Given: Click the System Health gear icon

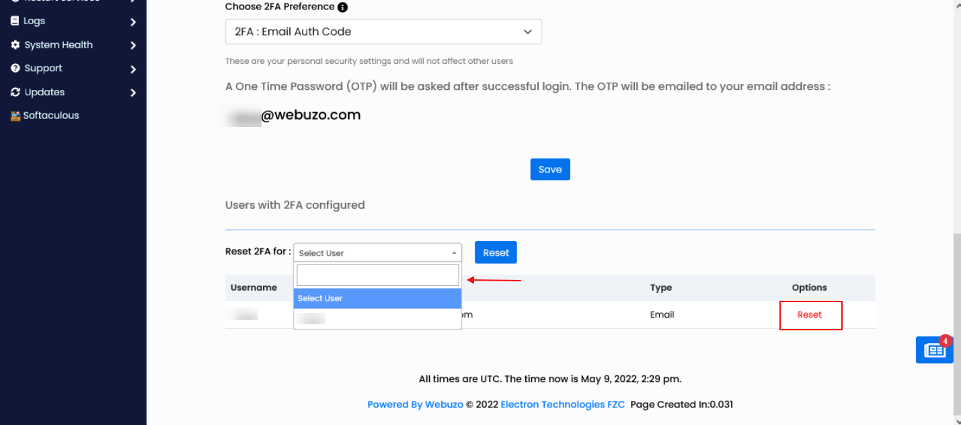Looking at the screenshot, I should tap(15, 45).
